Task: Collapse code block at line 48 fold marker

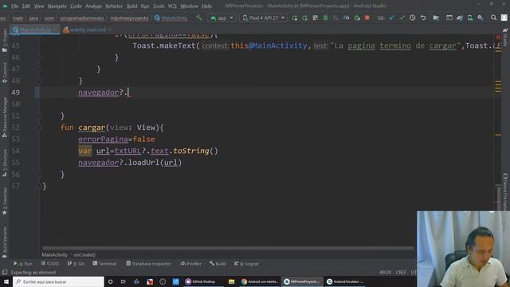Action: point(39,81)
